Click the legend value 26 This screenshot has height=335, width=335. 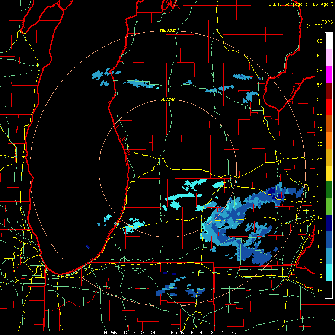tap(320, 188)
